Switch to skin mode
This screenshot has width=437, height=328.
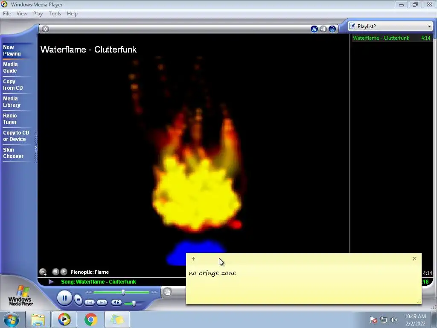coord(167,292)
